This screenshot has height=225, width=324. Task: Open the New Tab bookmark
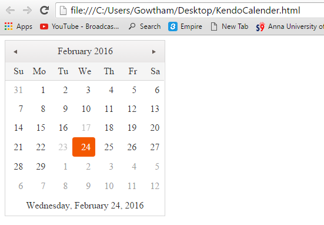tap(229, 27)
